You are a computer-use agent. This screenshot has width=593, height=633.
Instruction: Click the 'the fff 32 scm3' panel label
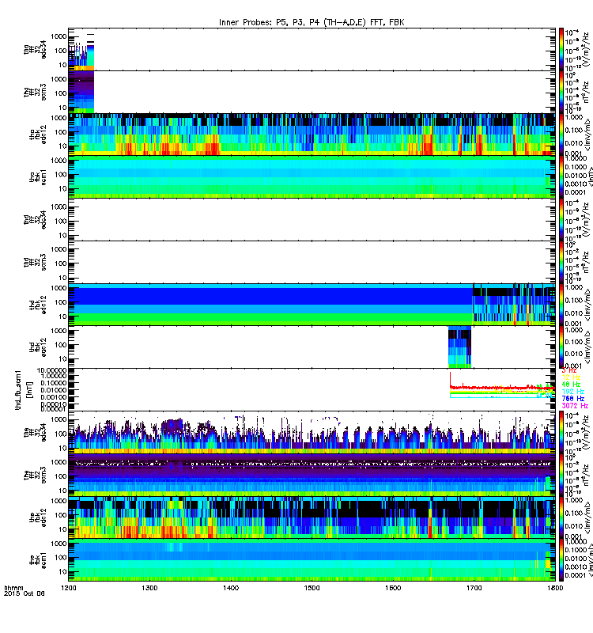click(35, 476)
